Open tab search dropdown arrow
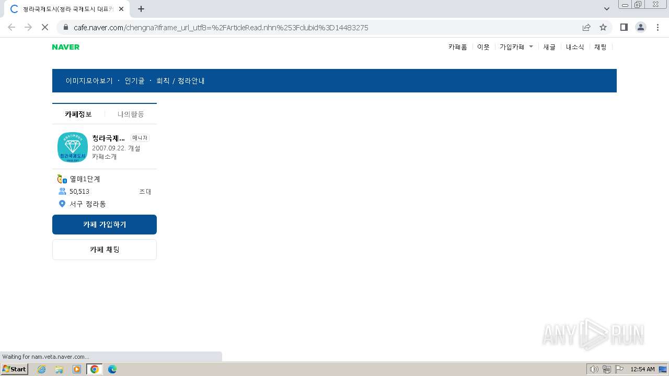669x376 pixels. tap(607, 9)
